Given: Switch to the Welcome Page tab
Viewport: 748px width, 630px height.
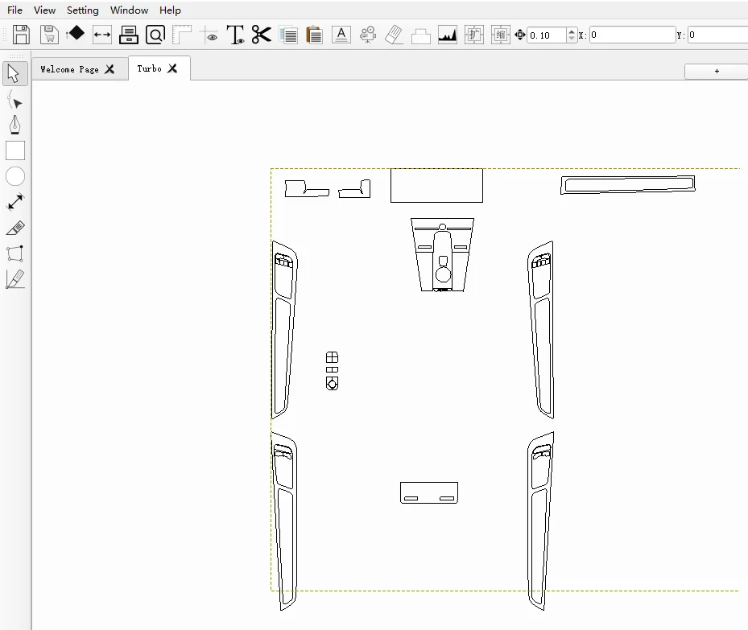Looking at the screenshot, I should pos(69,69).
